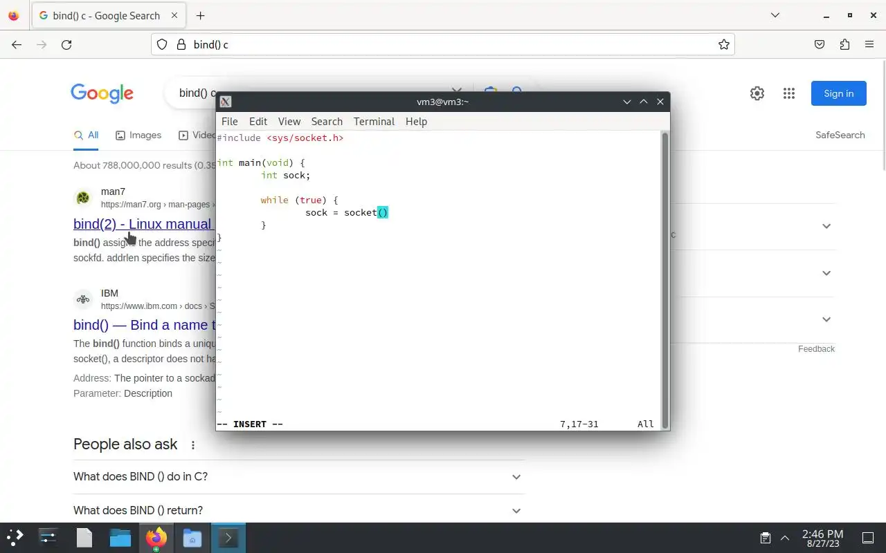Expand 'What does BIND () return?' question
The width and height of the screenshot is (886, 553).
[299, 510]
